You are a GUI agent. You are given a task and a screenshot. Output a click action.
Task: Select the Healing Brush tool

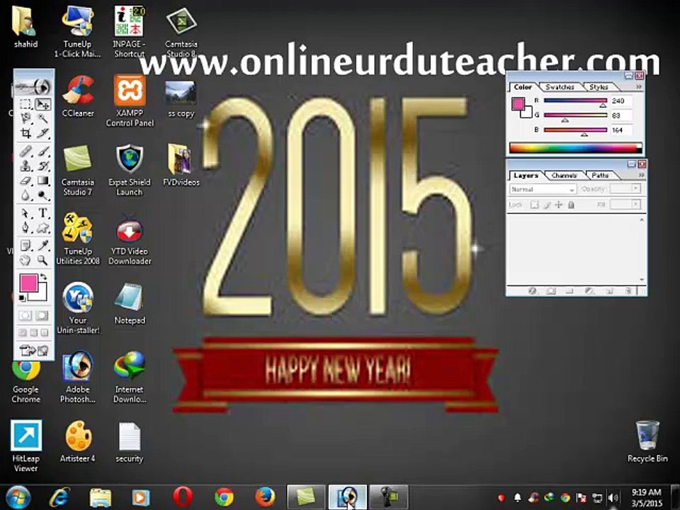pyautogui.click(x=25, y=151)
